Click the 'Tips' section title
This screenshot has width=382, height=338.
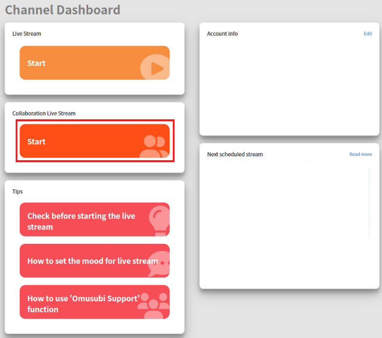coord(18,192)
